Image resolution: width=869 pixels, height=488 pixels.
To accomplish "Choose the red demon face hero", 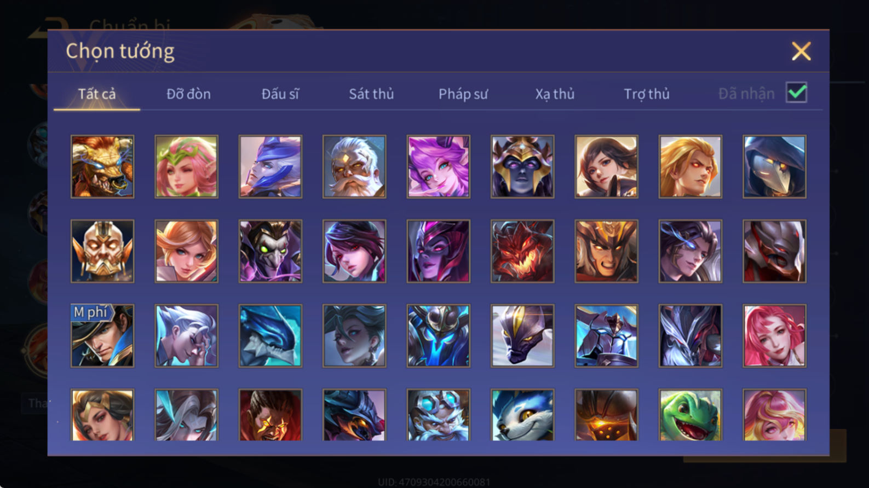I will coord(522,251).
